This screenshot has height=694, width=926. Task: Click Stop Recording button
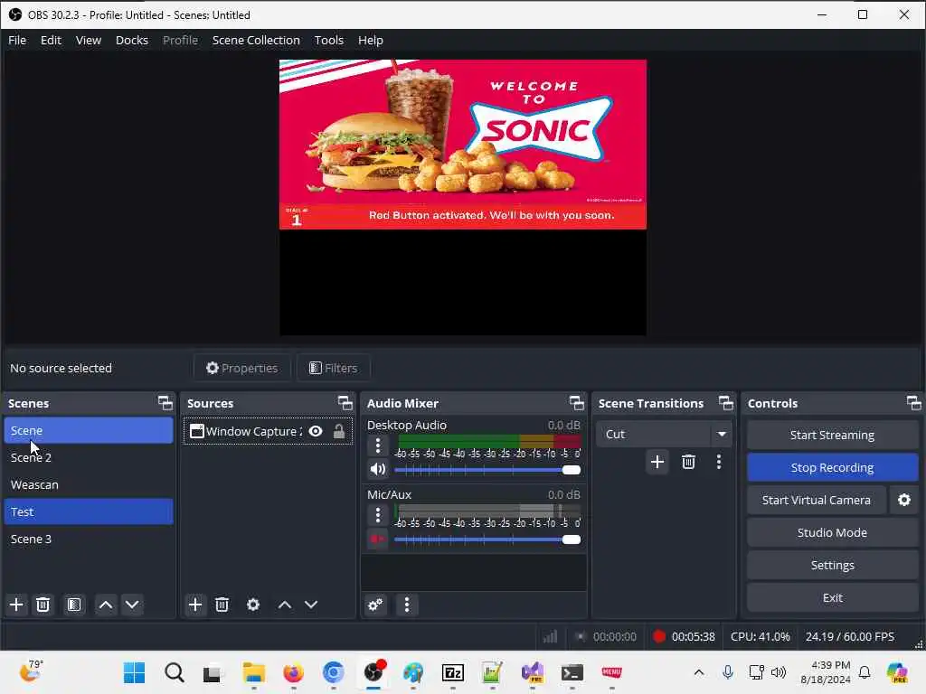point(832,467)
